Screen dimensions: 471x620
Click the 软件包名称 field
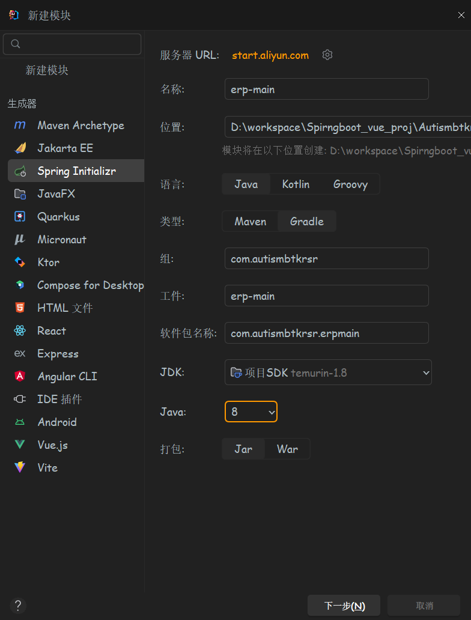click(x=327, y=333)
